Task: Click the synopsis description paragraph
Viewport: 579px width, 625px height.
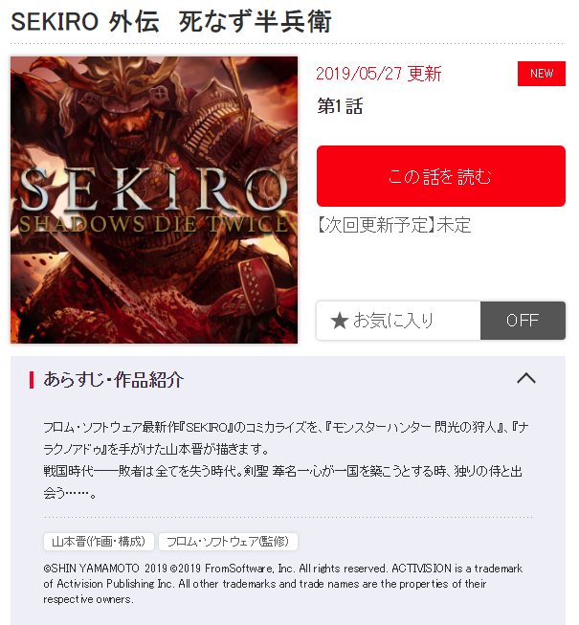Action: [286, 460]
